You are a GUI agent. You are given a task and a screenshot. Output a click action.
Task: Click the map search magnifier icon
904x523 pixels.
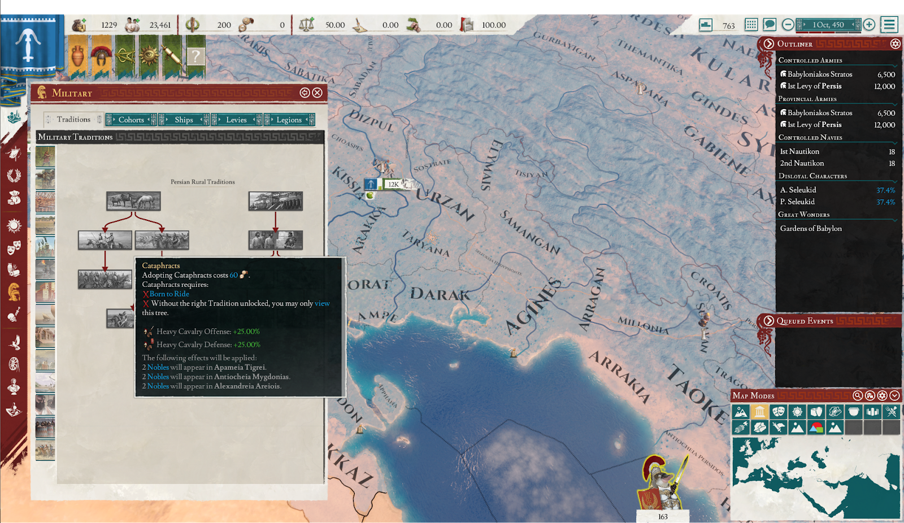click(858, 396)
